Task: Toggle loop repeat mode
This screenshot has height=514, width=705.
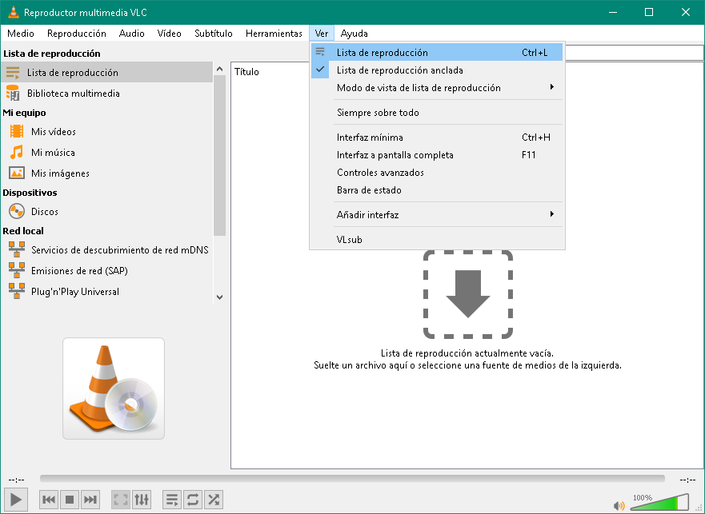Action: coord(192,499)
